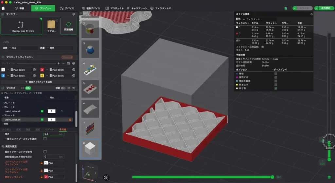
Task: Edit filament 2 preset icon
Action: [x=74, y=70]
